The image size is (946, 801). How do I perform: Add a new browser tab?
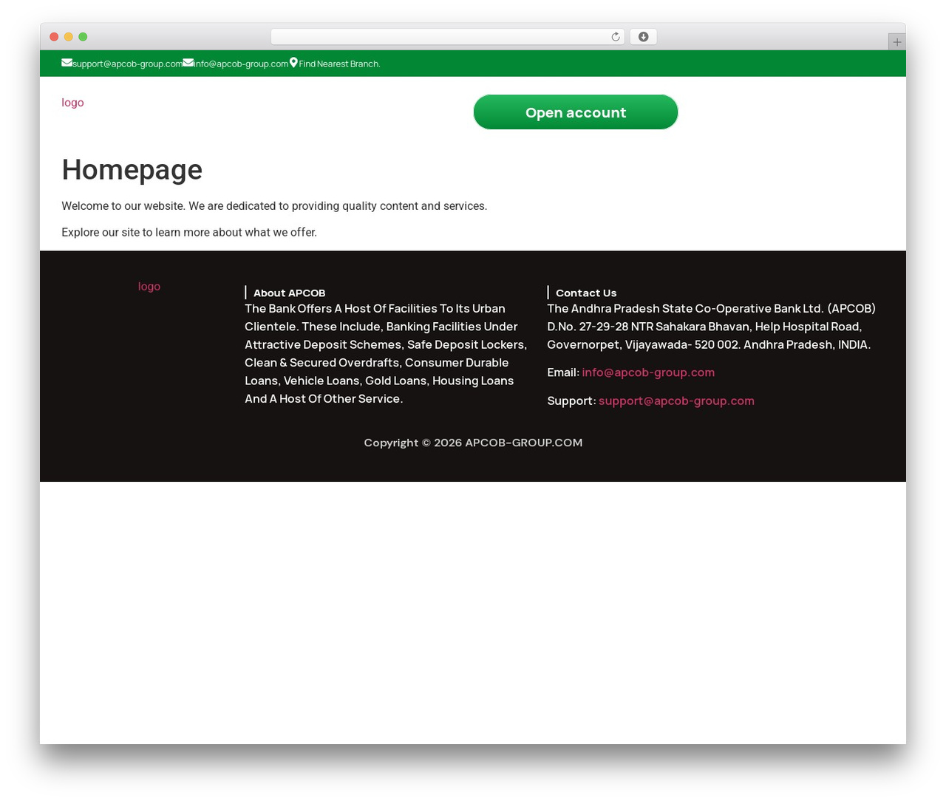click(896, 42)
